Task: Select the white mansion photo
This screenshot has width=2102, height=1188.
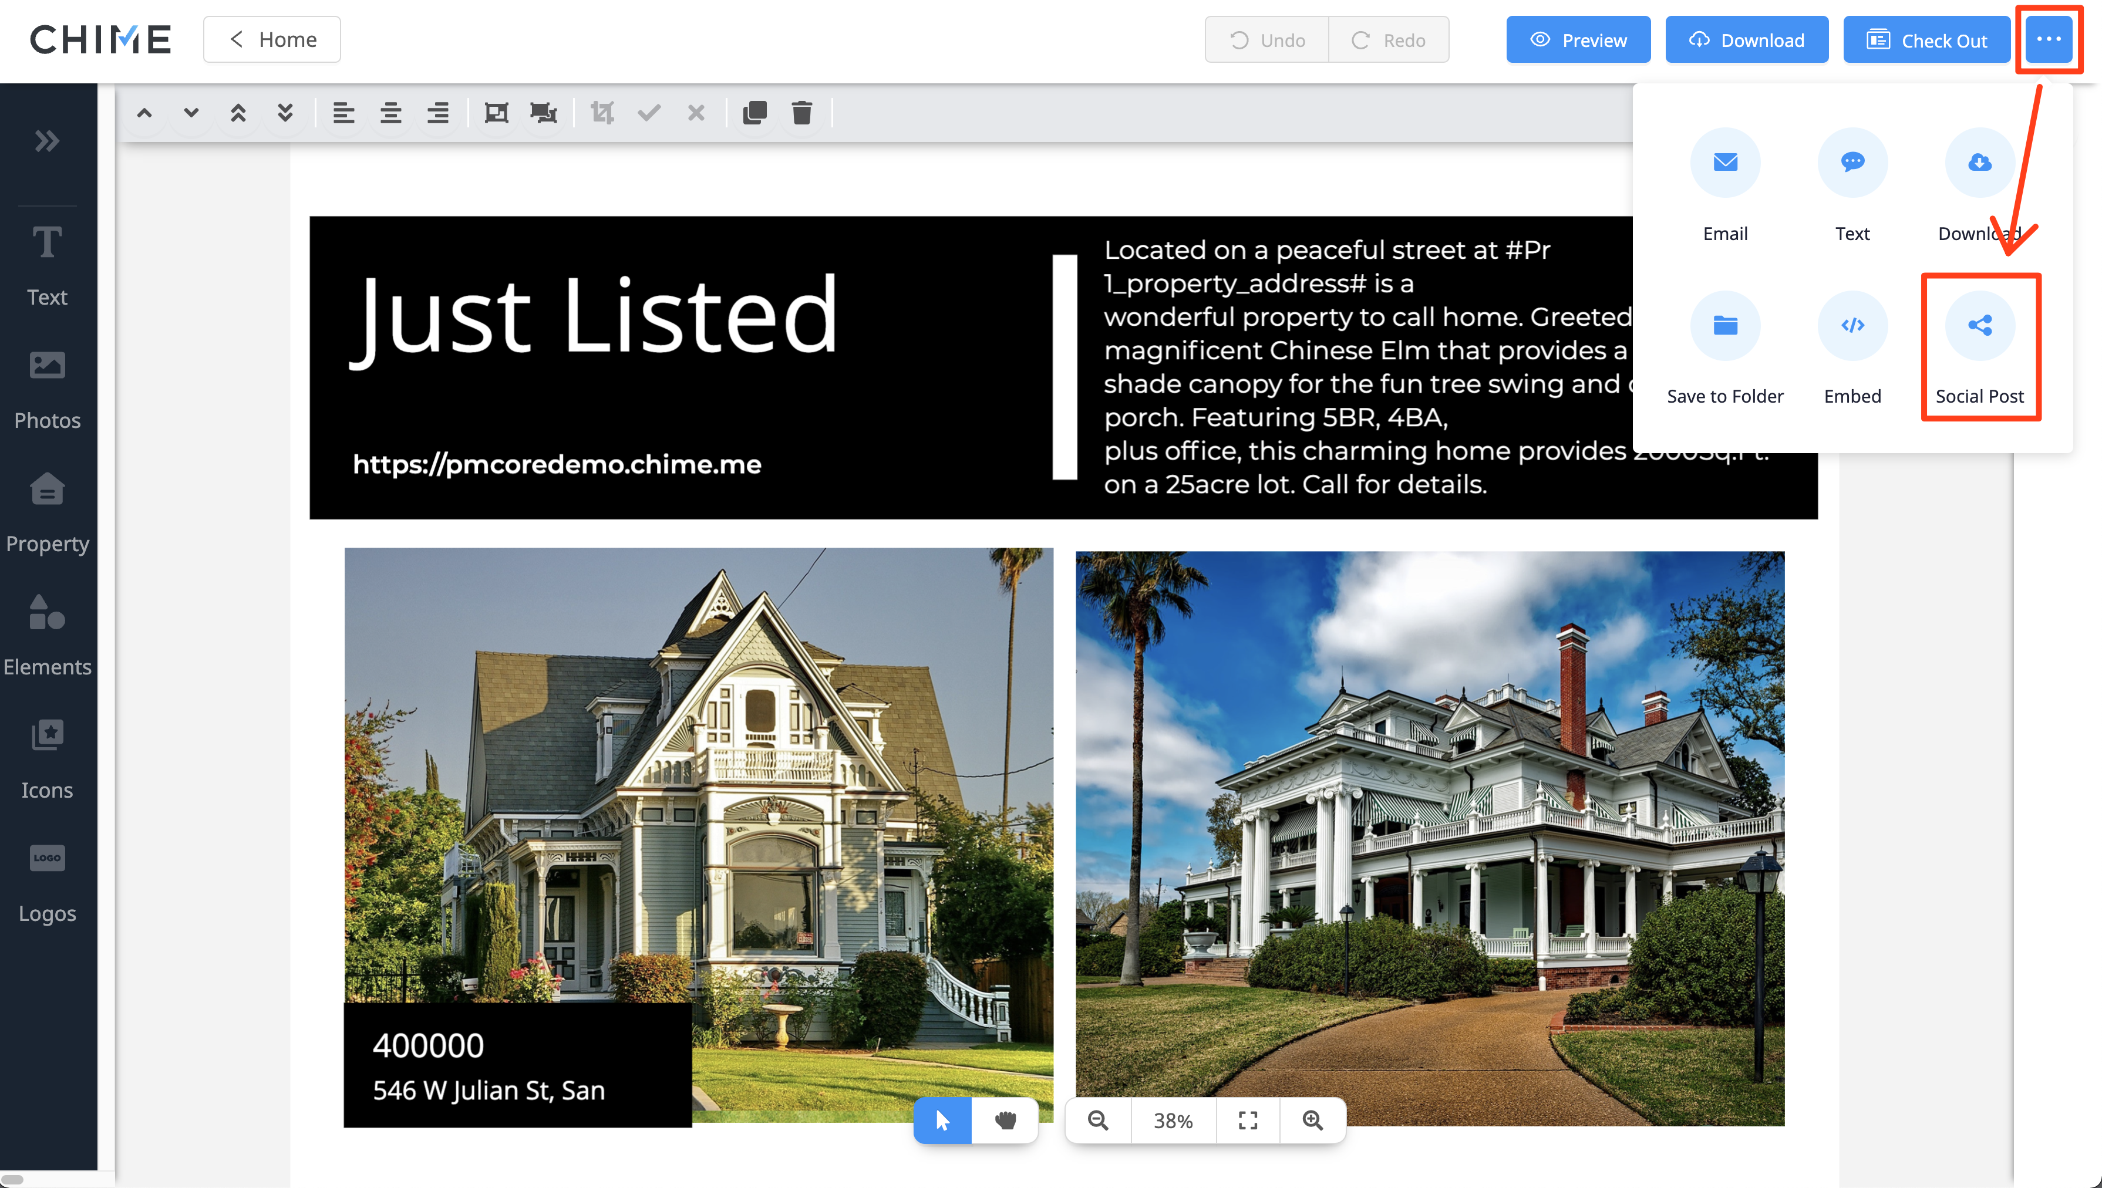Action: pyautogui.click(x=1430, y=838)
